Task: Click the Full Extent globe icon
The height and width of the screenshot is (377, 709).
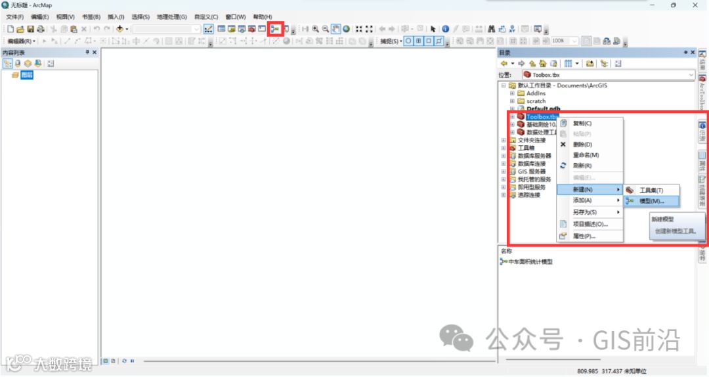Action: (x=347, y=29)
